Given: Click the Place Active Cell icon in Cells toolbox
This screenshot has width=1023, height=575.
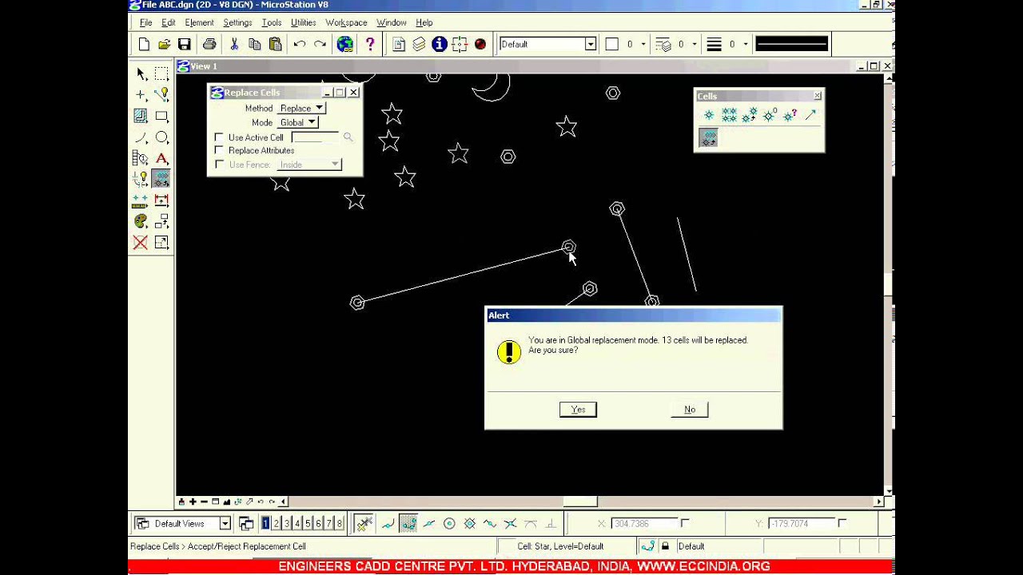Looking at the screenshot, I should tap(709, 115).
